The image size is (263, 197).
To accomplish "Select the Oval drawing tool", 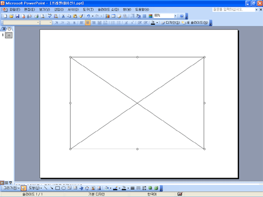I will pyautogui.click(x=64, y=188).
